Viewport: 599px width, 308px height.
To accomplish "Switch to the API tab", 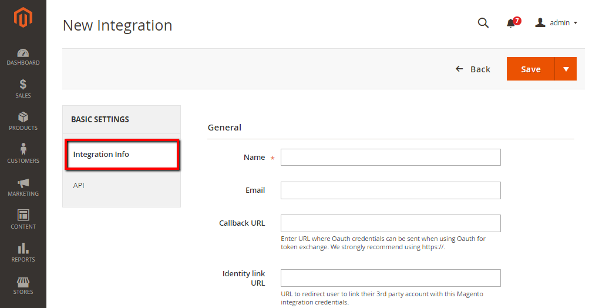I will coord(79,186).
